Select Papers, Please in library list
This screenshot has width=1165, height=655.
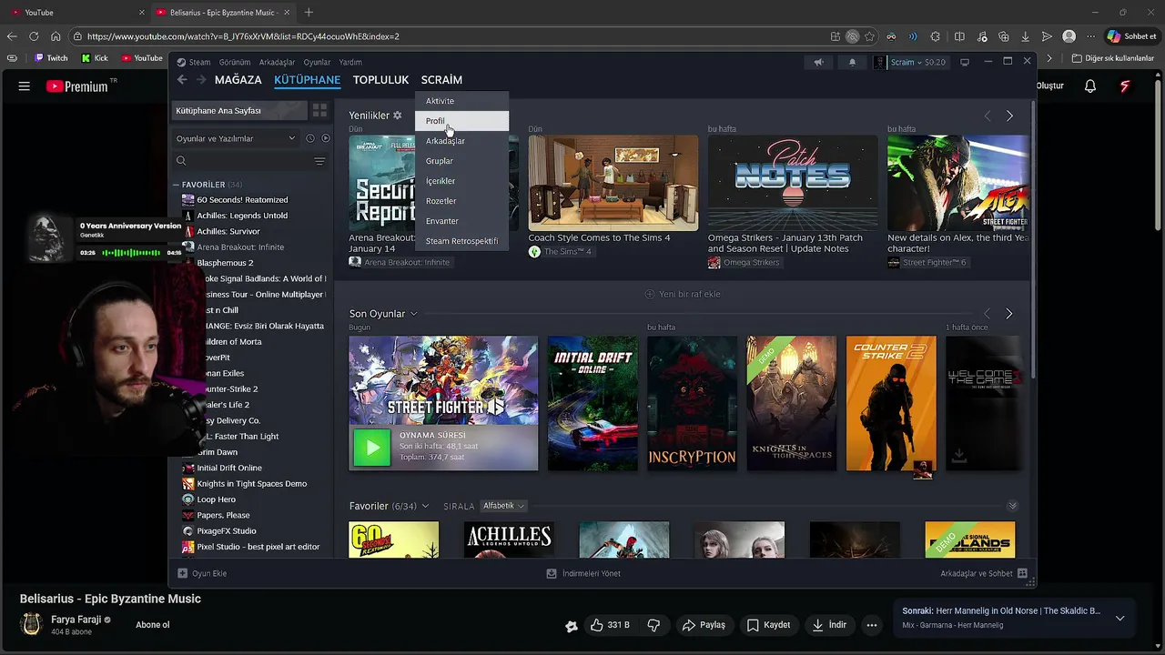(223, 515)
